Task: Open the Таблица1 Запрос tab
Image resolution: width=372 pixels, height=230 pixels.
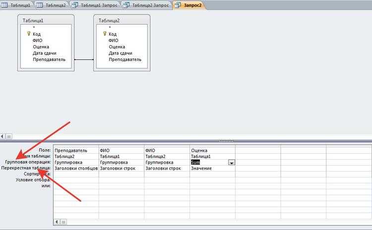Action: tap(97, 5)
